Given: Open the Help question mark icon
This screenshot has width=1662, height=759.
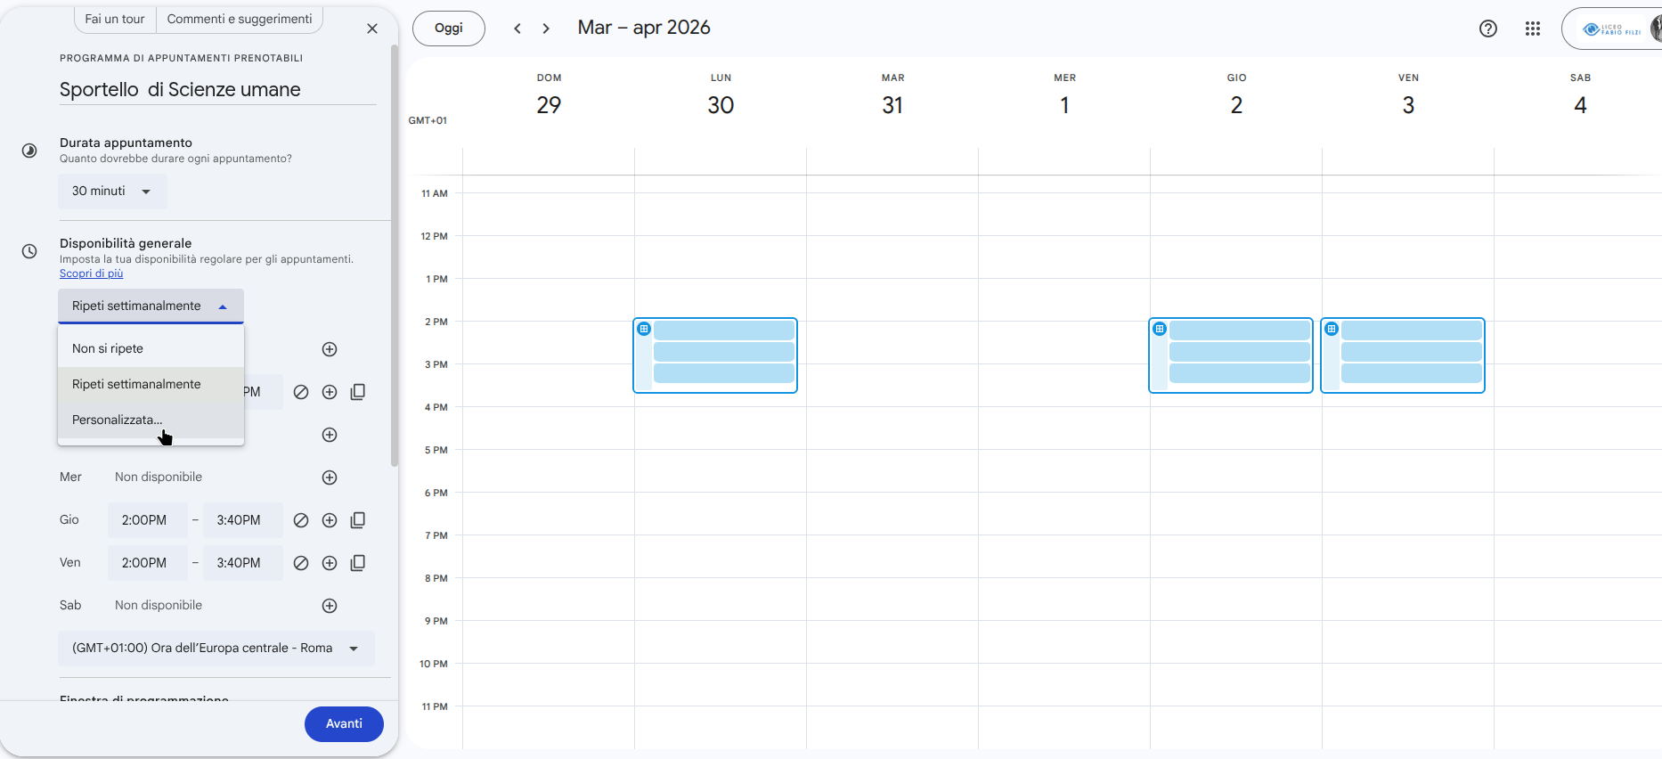Looking at the screenshot, I should [x=1488, y=29].
